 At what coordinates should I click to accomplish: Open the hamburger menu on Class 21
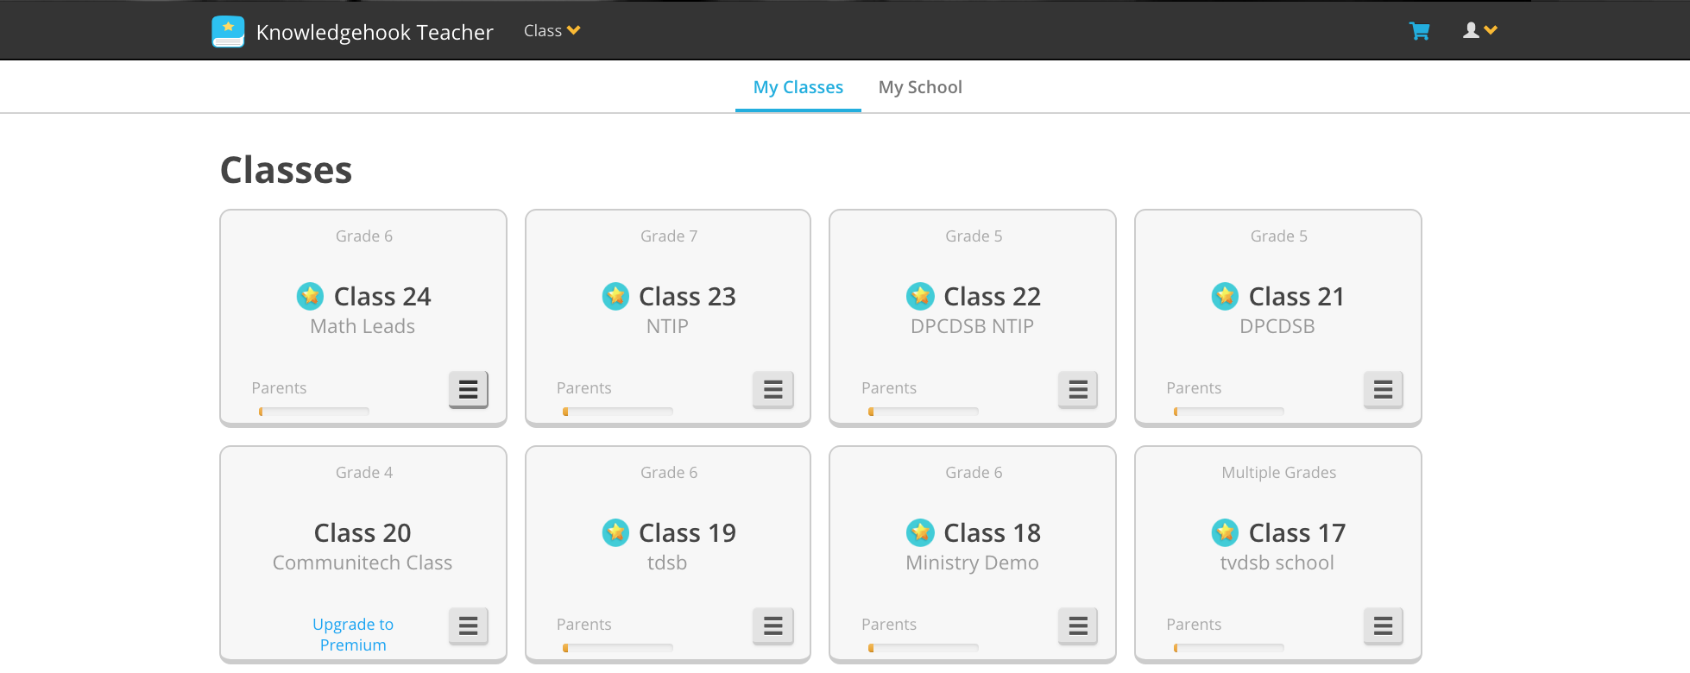(x=1384, y=389)
